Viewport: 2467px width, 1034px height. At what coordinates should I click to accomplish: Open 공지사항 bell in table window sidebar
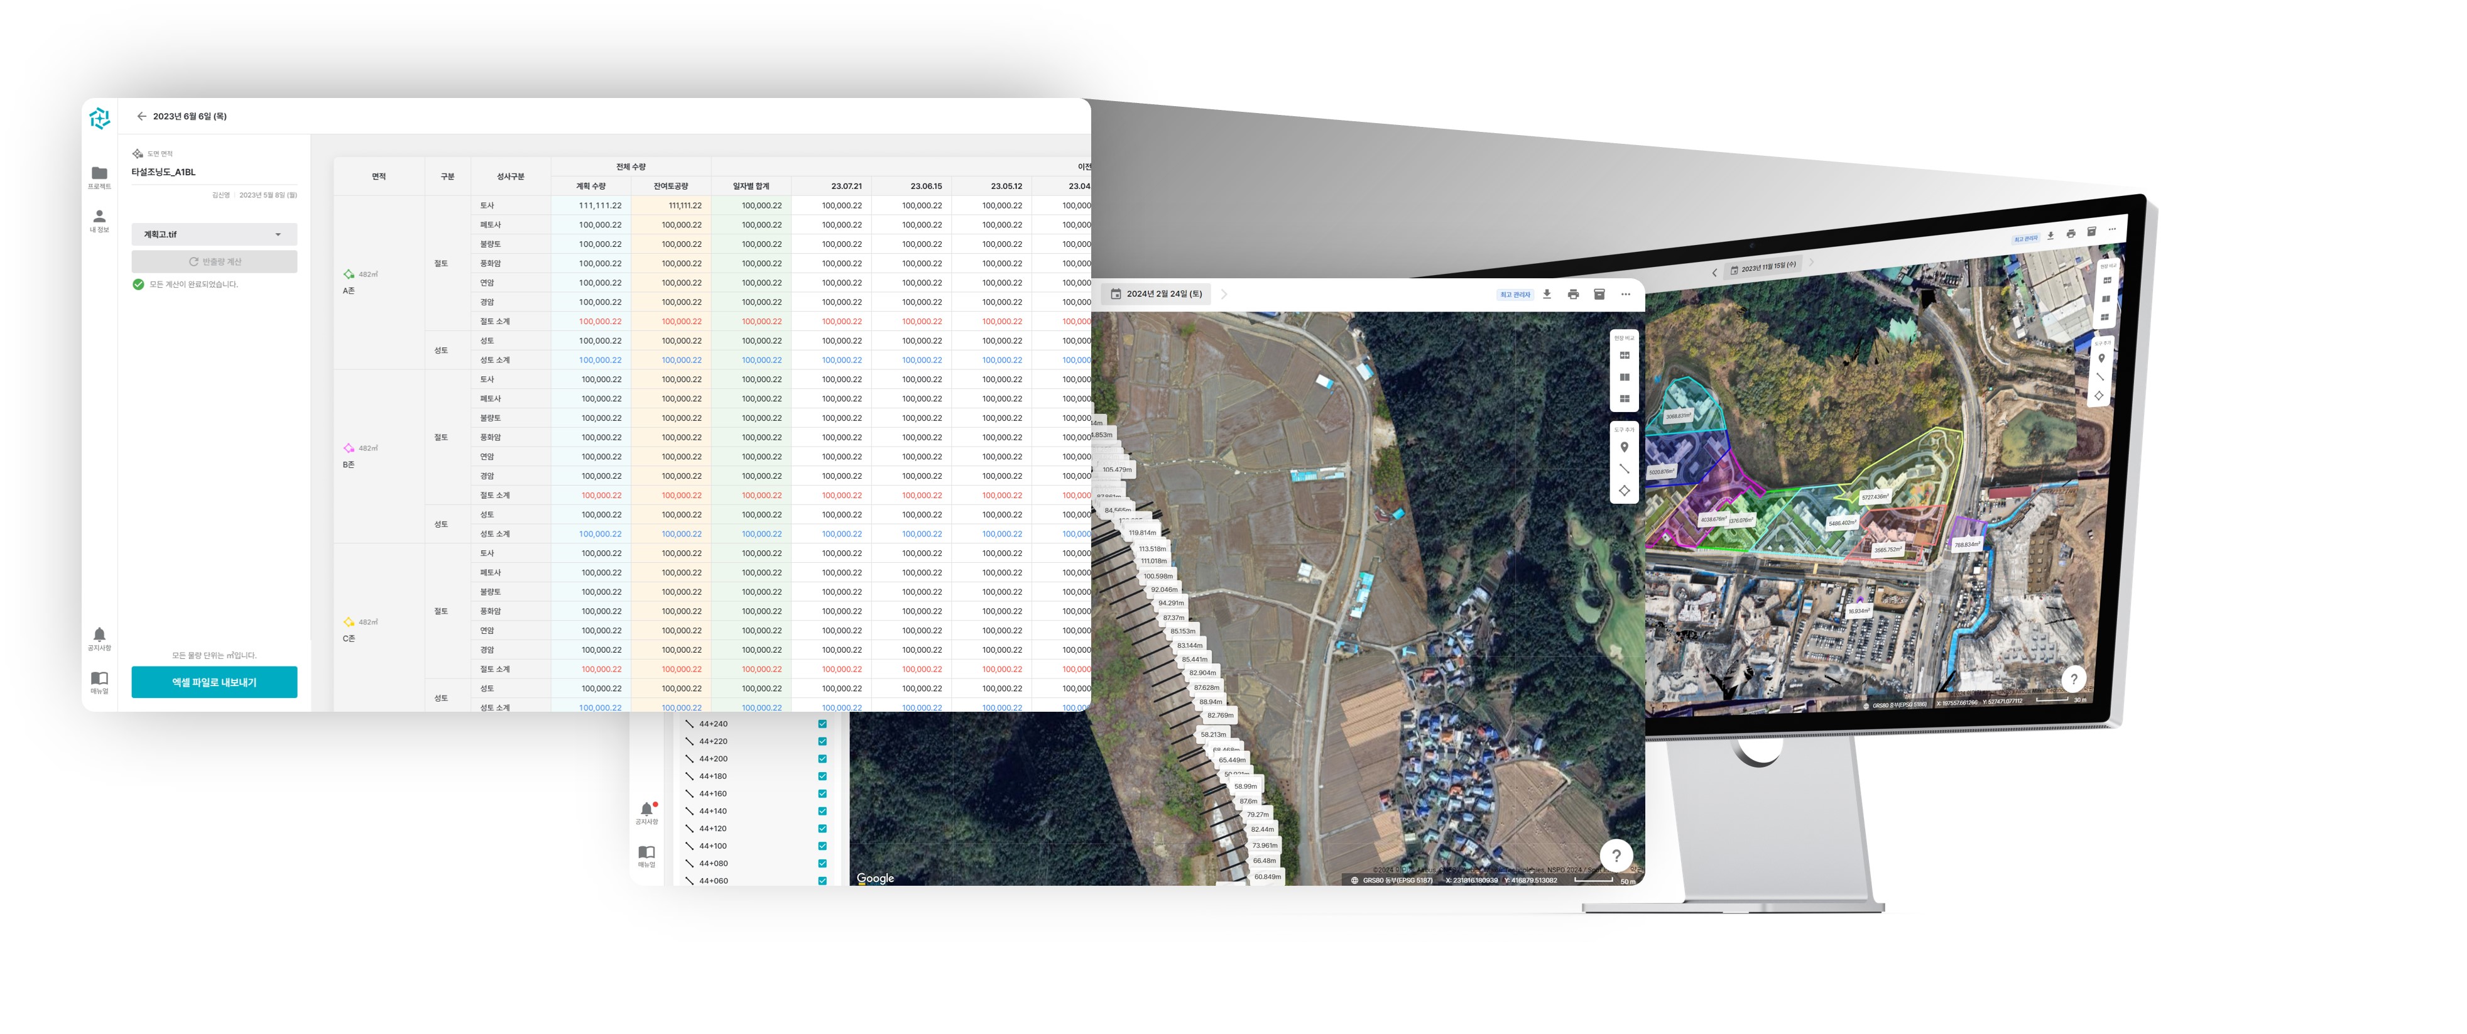[99, 639]
